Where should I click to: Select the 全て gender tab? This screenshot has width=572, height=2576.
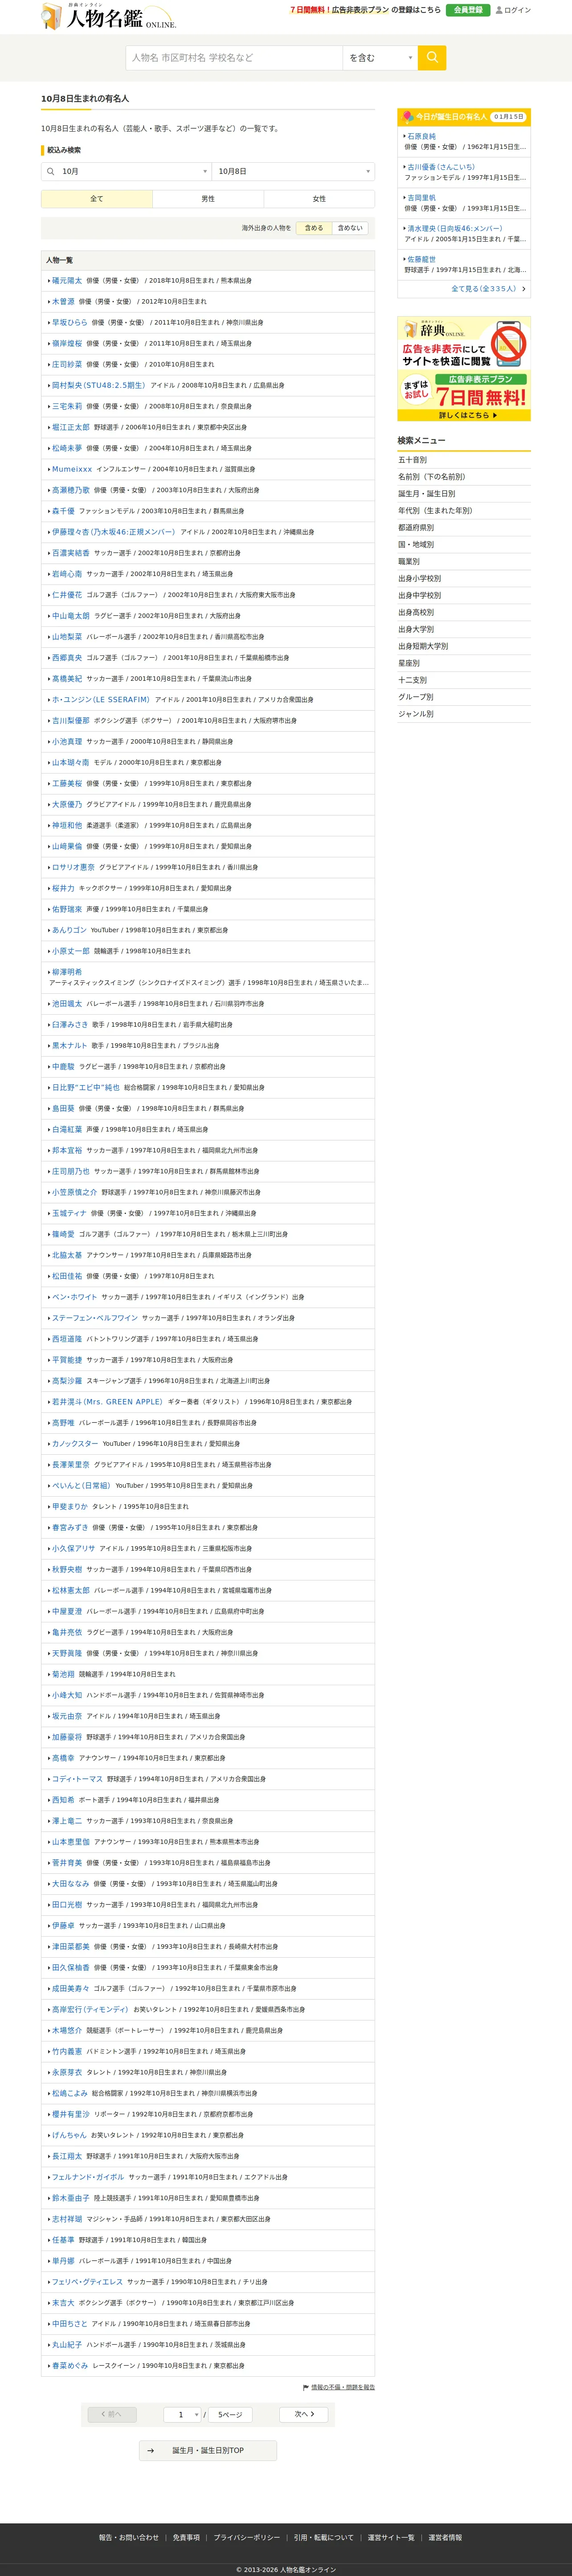(97, 199)
